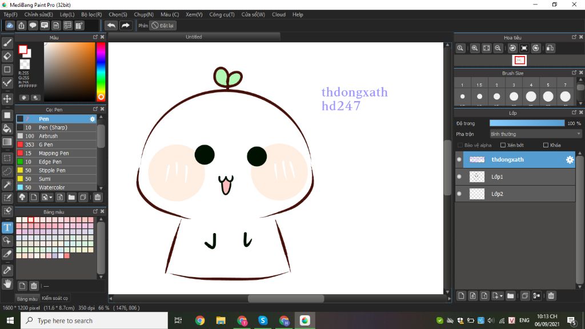The image size is (585, 329).
Task: Open the Tệp(F) menu
Action: point(10,14)
